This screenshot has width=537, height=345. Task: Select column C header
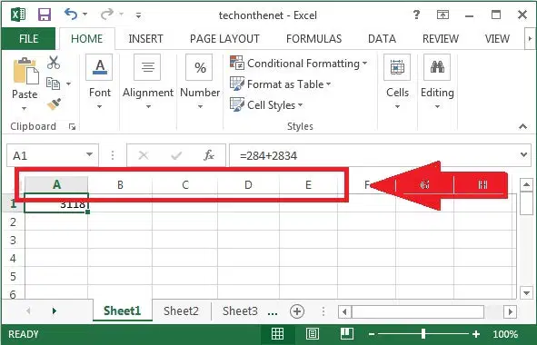click(185, 185)
